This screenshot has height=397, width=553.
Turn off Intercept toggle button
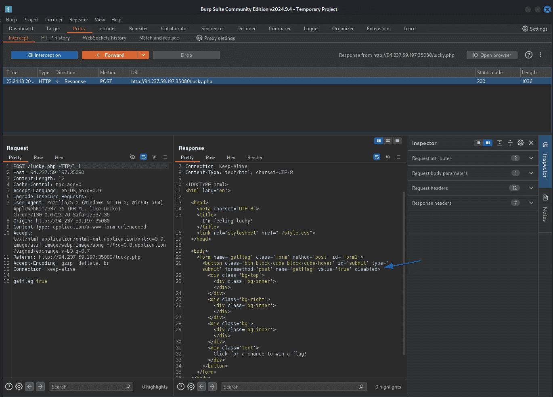click(44, 55)
